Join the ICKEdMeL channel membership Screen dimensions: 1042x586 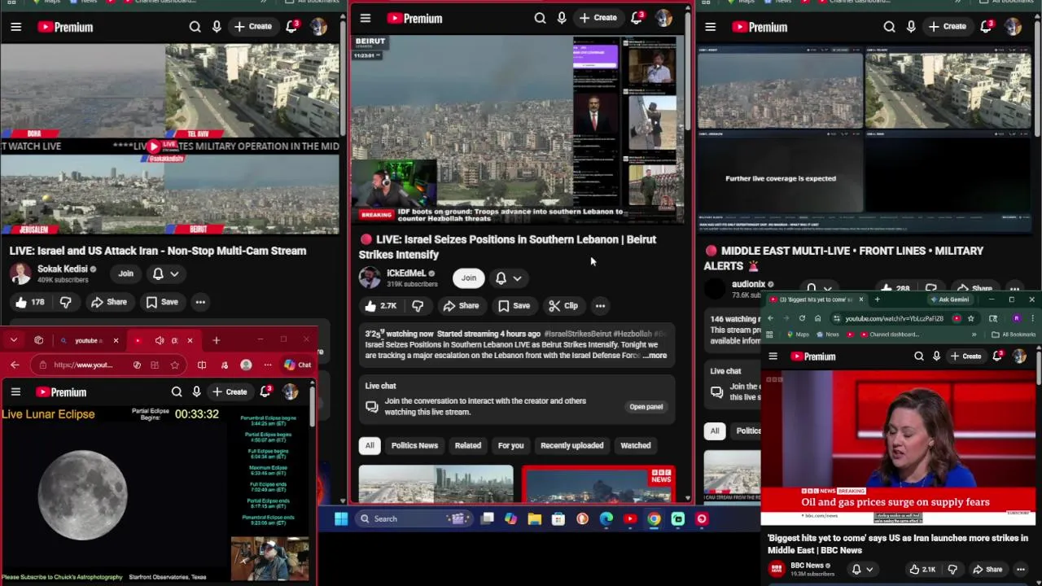[x=469, y=278]
